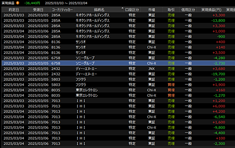This screenshot has height=148, width=235.
Task: Click the +3,680 ディー・エヌ・エー profit cell
Action: 219,69
